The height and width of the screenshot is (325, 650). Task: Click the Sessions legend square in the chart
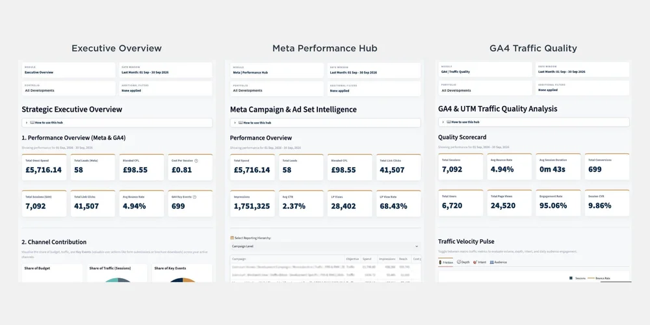(x=571, y=278)
